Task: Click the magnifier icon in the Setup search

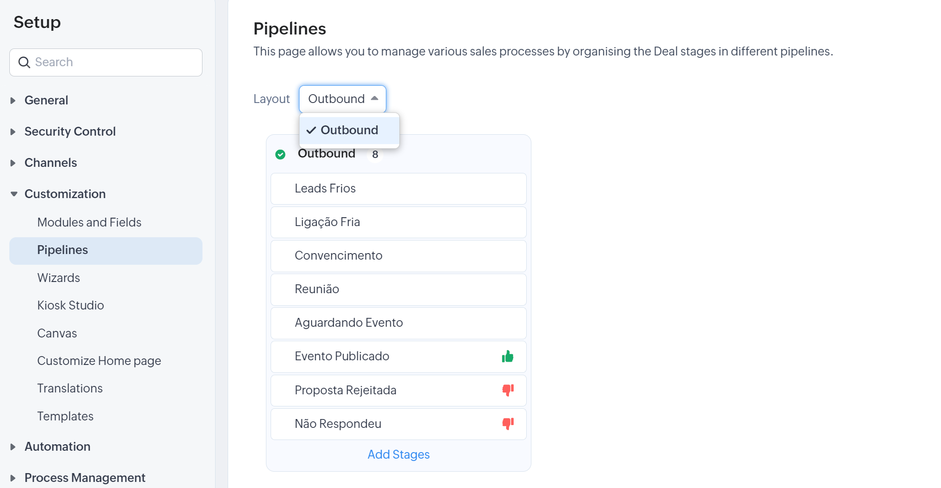Action: point(24,62)
